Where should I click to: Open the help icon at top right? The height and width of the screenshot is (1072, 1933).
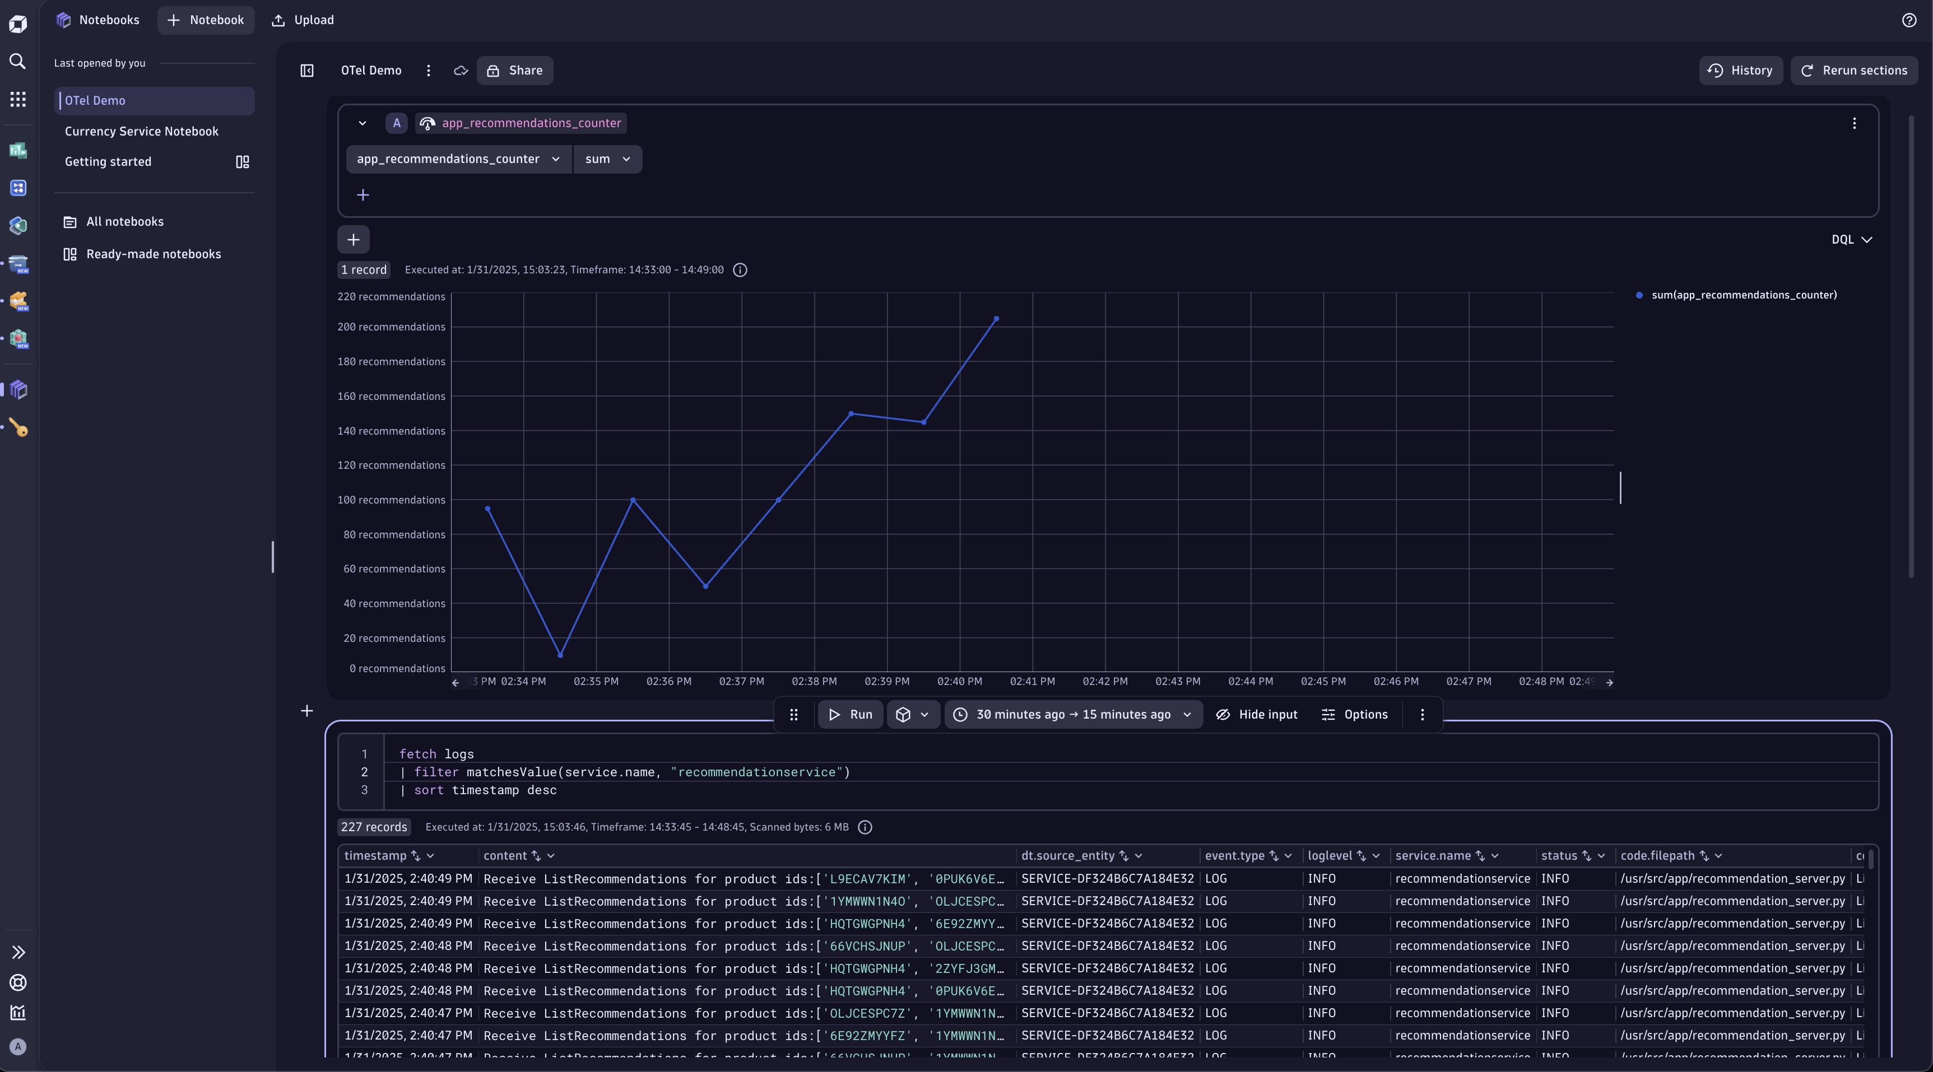pyautogui.click(x=1909, y=20)
